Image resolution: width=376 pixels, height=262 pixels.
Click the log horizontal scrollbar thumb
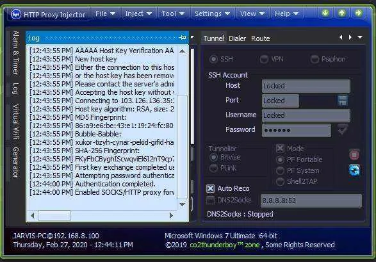tap(54, 216)
